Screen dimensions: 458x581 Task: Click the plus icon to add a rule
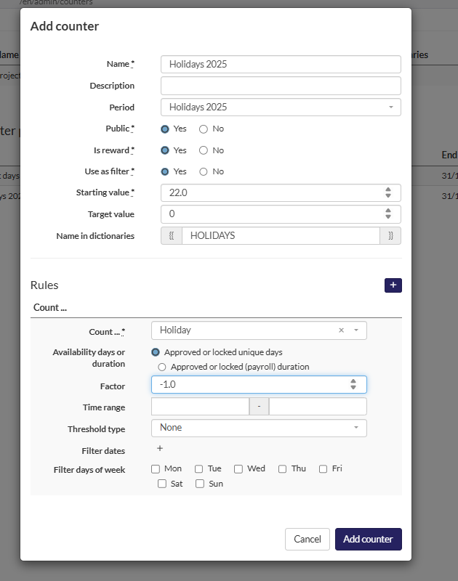393,285
